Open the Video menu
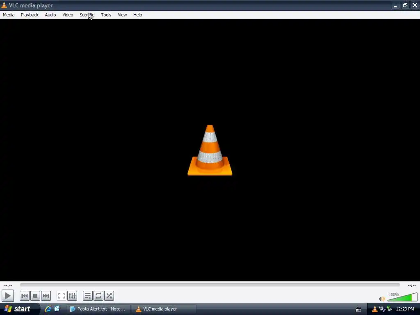The width and height of the screenshot is (420, 315). click(68, 15)
